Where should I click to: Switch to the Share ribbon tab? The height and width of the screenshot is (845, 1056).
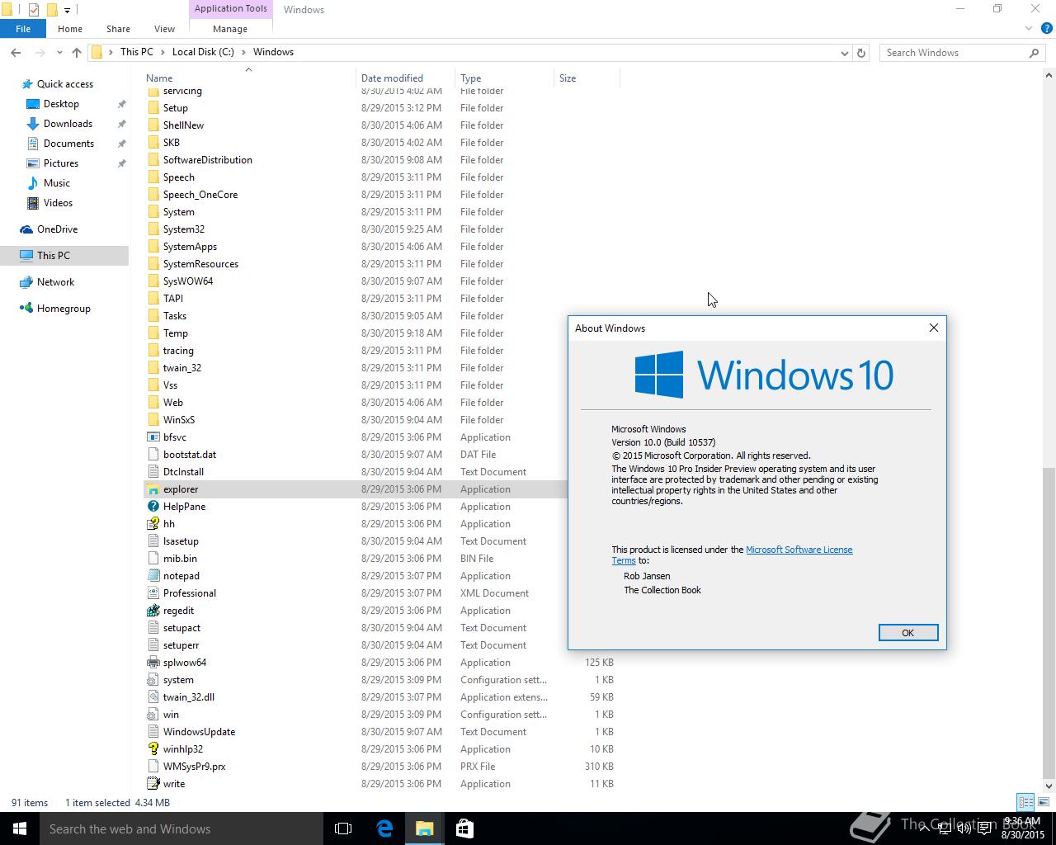tap(118, 29)
